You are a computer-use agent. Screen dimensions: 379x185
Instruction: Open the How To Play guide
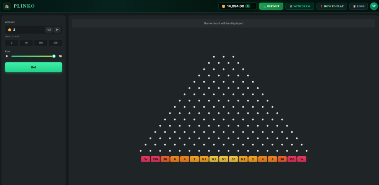point(332,6)
